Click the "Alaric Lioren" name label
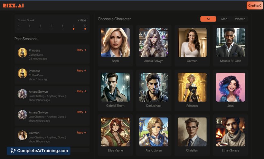The image size is (264, 159). [x=154, y=150]
